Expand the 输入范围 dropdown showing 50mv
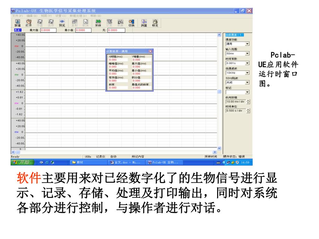Image resolution: width=319 pixels, height=239 pixels. click(247, 54)
